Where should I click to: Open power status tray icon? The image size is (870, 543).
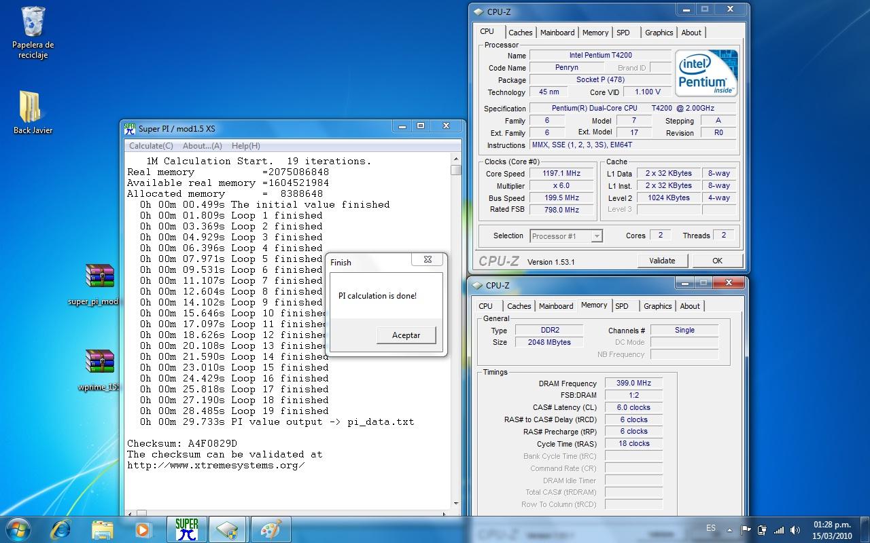[762, 530]
